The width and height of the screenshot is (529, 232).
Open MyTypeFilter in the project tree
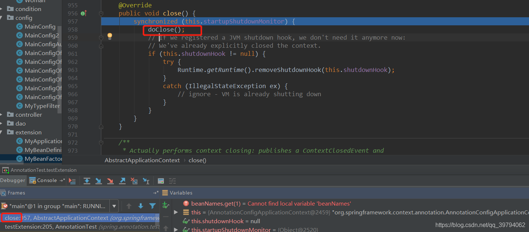[42, 106]
